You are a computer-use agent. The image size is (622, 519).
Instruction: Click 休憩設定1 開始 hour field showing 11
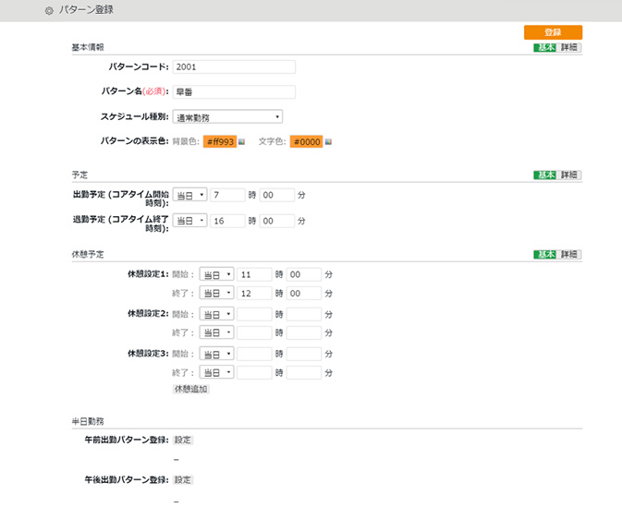254,274
